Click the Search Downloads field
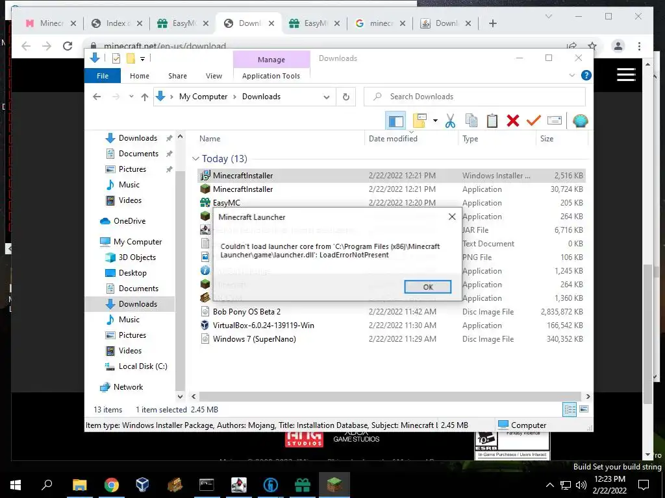665x498 pixels. 475,97
